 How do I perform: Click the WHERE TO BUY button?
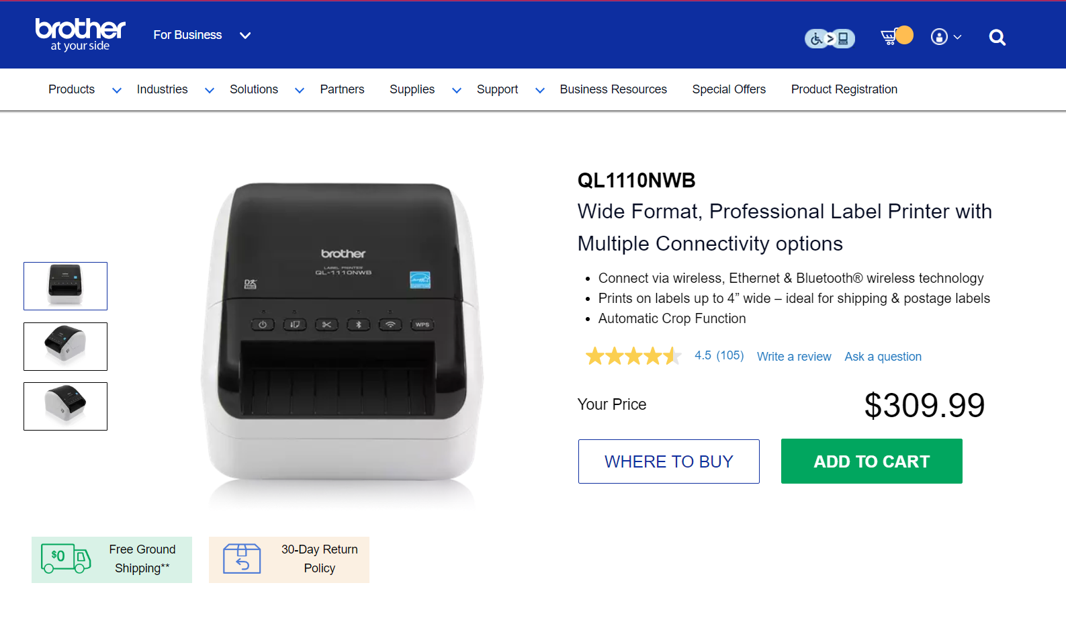(668, 461)
